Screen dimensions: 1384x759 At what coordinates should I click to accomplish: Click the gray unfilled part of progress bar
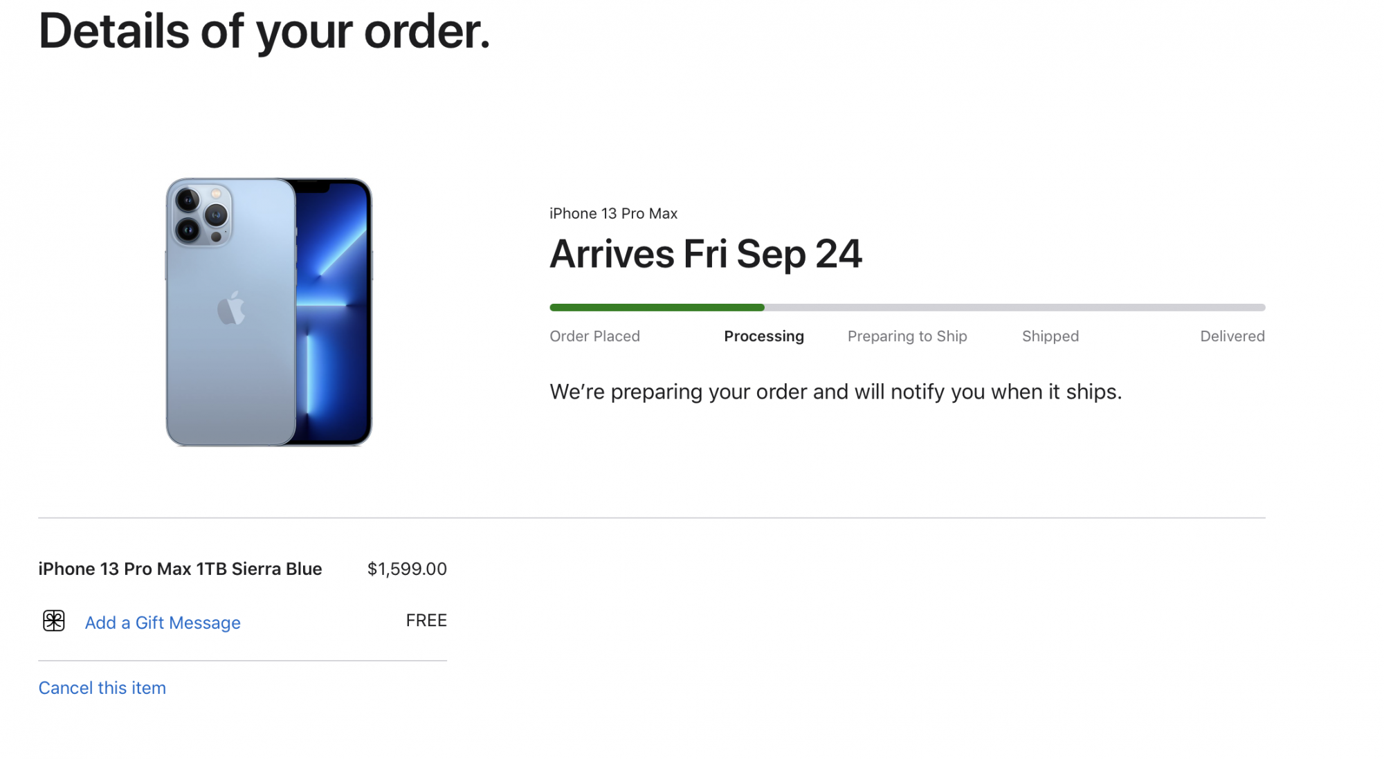point(1014,307)
